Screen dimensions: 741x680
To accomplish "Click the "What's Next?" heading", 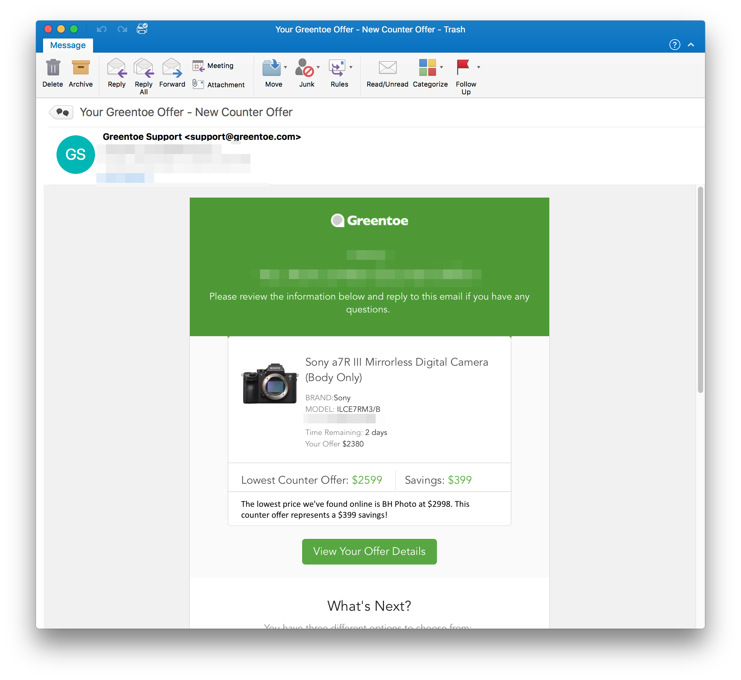I will [369, 606].
